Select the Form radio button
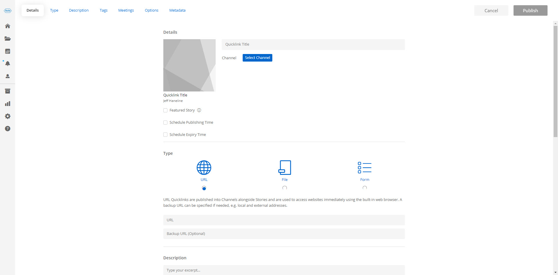 coord(365,188)
